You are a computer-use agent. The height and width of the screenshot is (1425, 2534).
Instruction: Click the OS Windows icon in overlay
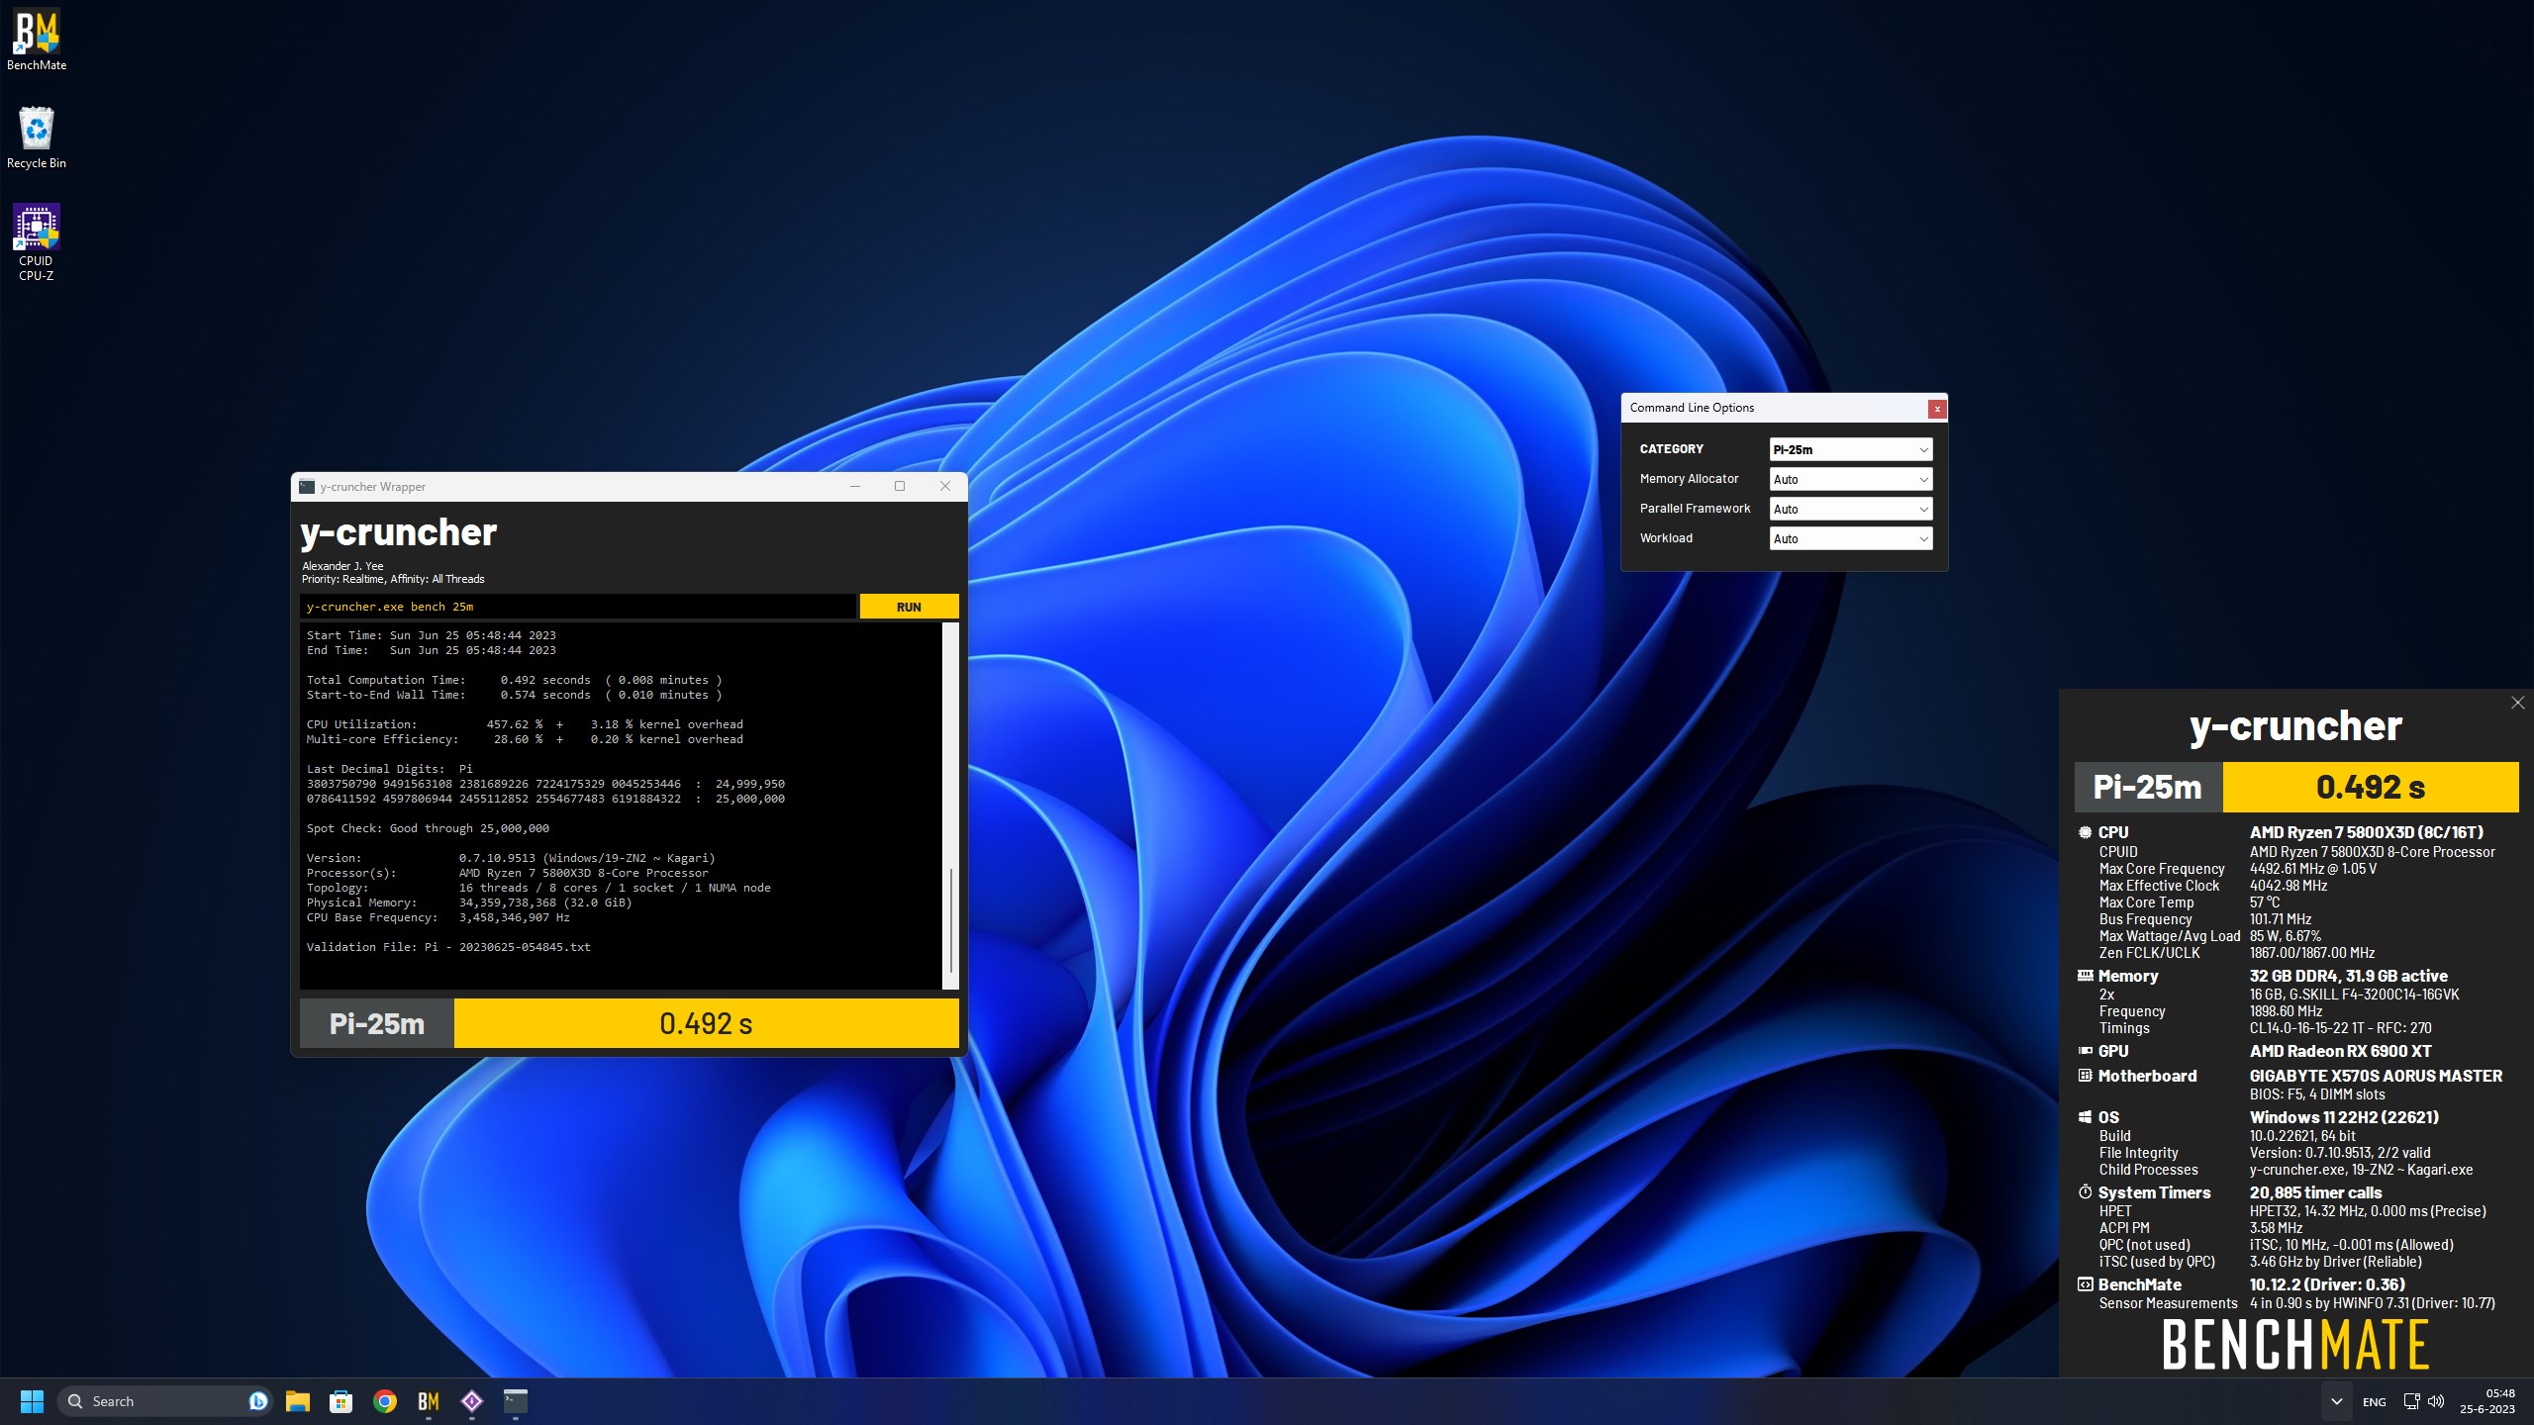(x=2085, y=1117)
